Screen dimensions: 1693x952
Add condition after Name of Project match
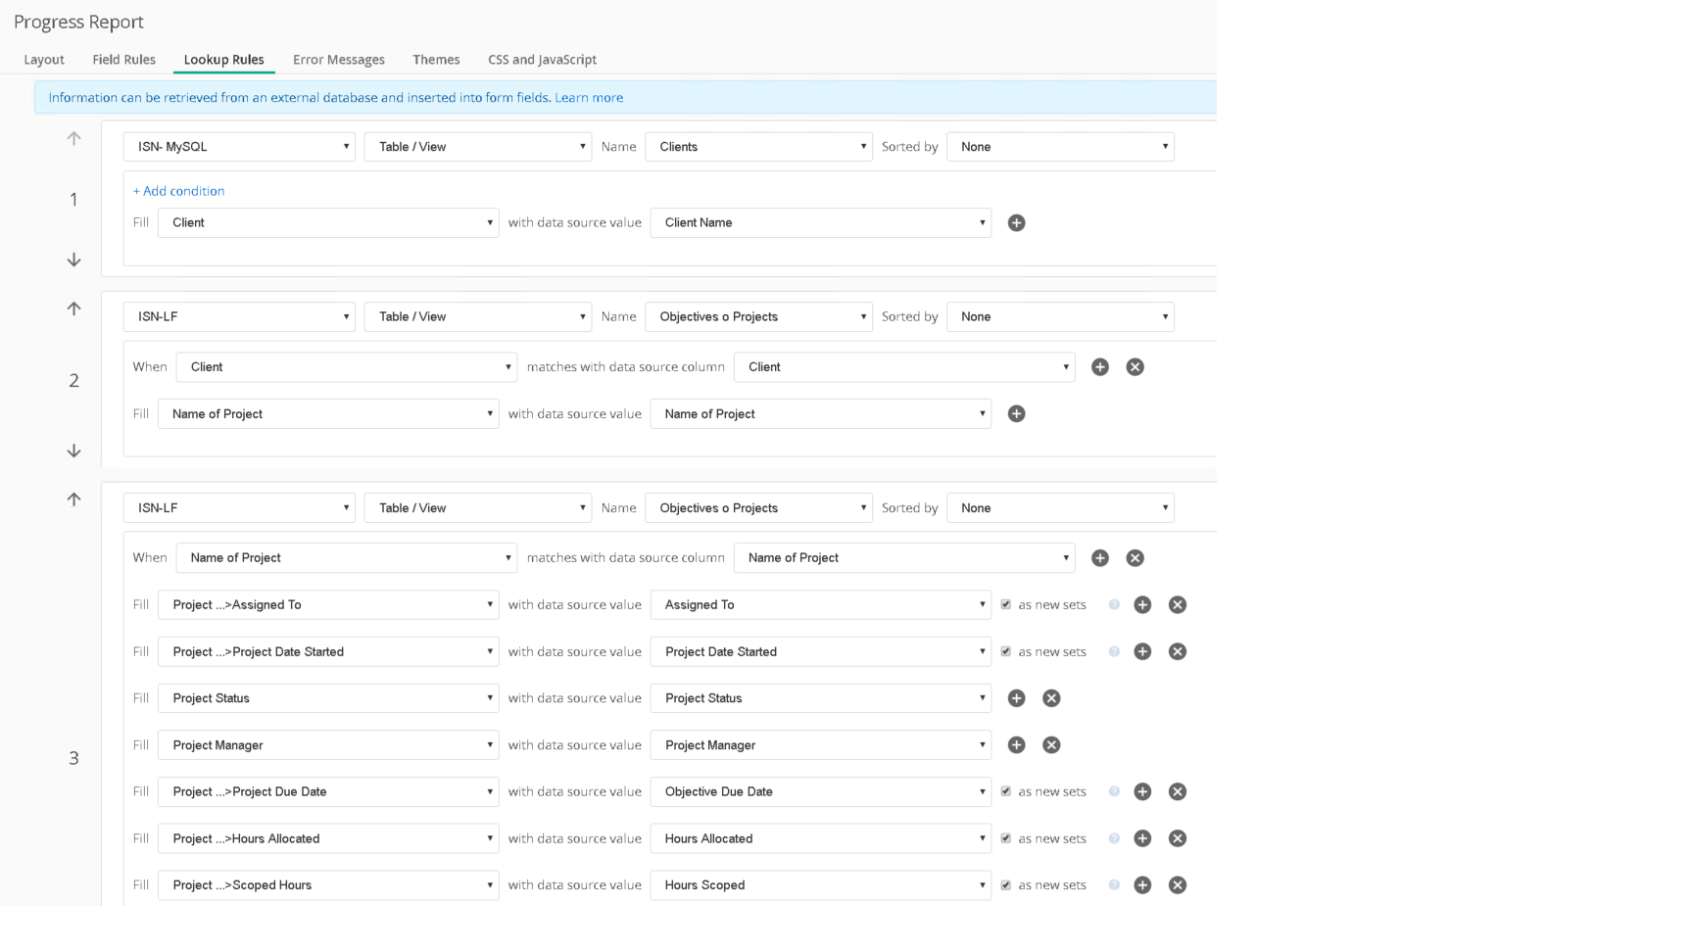[1099, 558]
